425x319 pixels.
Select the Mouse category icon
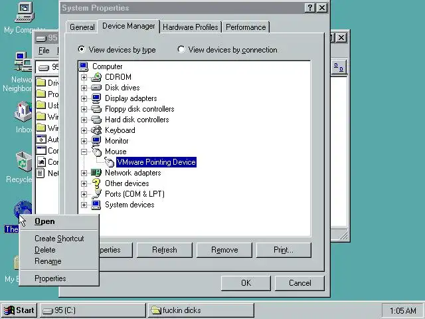(x=96, y=152)
